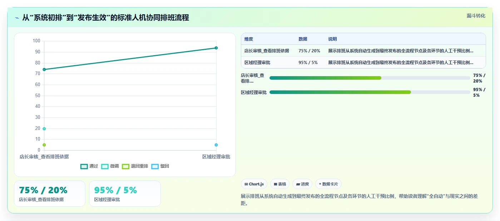Select the 店长审核_查看排班依据 table row
Screen dimensions: 500x221
pyautogui.click(x=363, y=51)
